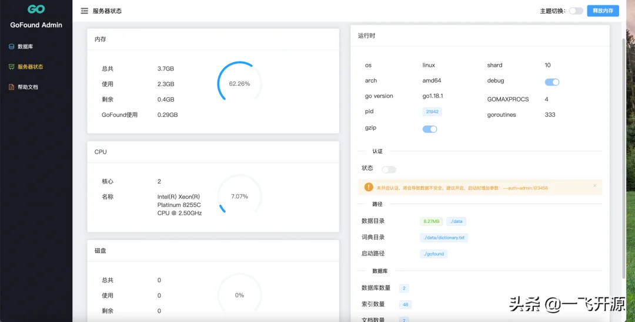Click the pid 21942 tag
The height and width of the screenshot is (322, 635).
point(432,111)
